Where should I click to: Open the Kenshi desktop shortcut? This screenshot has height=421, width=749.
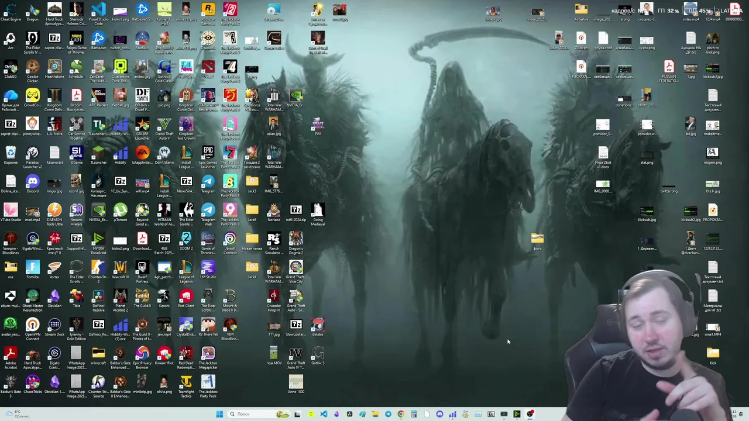164,299
